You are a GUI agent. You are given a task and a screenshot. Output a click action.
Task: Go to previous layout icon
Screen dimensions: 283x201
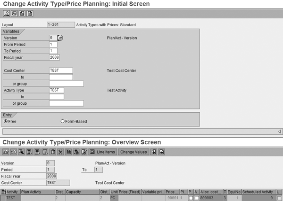(22, 14)
